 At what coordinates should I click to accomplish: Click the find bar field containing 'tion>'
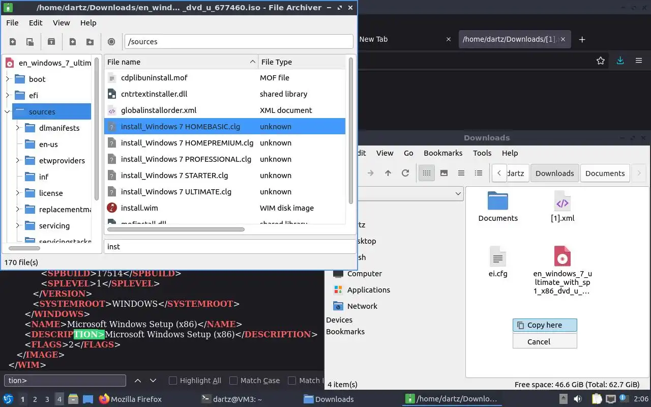(x=65, y=381)
